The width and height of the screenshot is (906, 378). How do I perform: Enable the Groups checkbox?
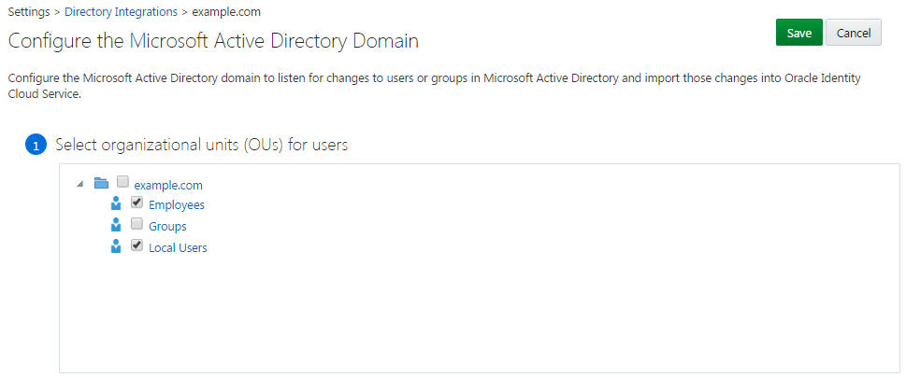click(x=137, y=224)
